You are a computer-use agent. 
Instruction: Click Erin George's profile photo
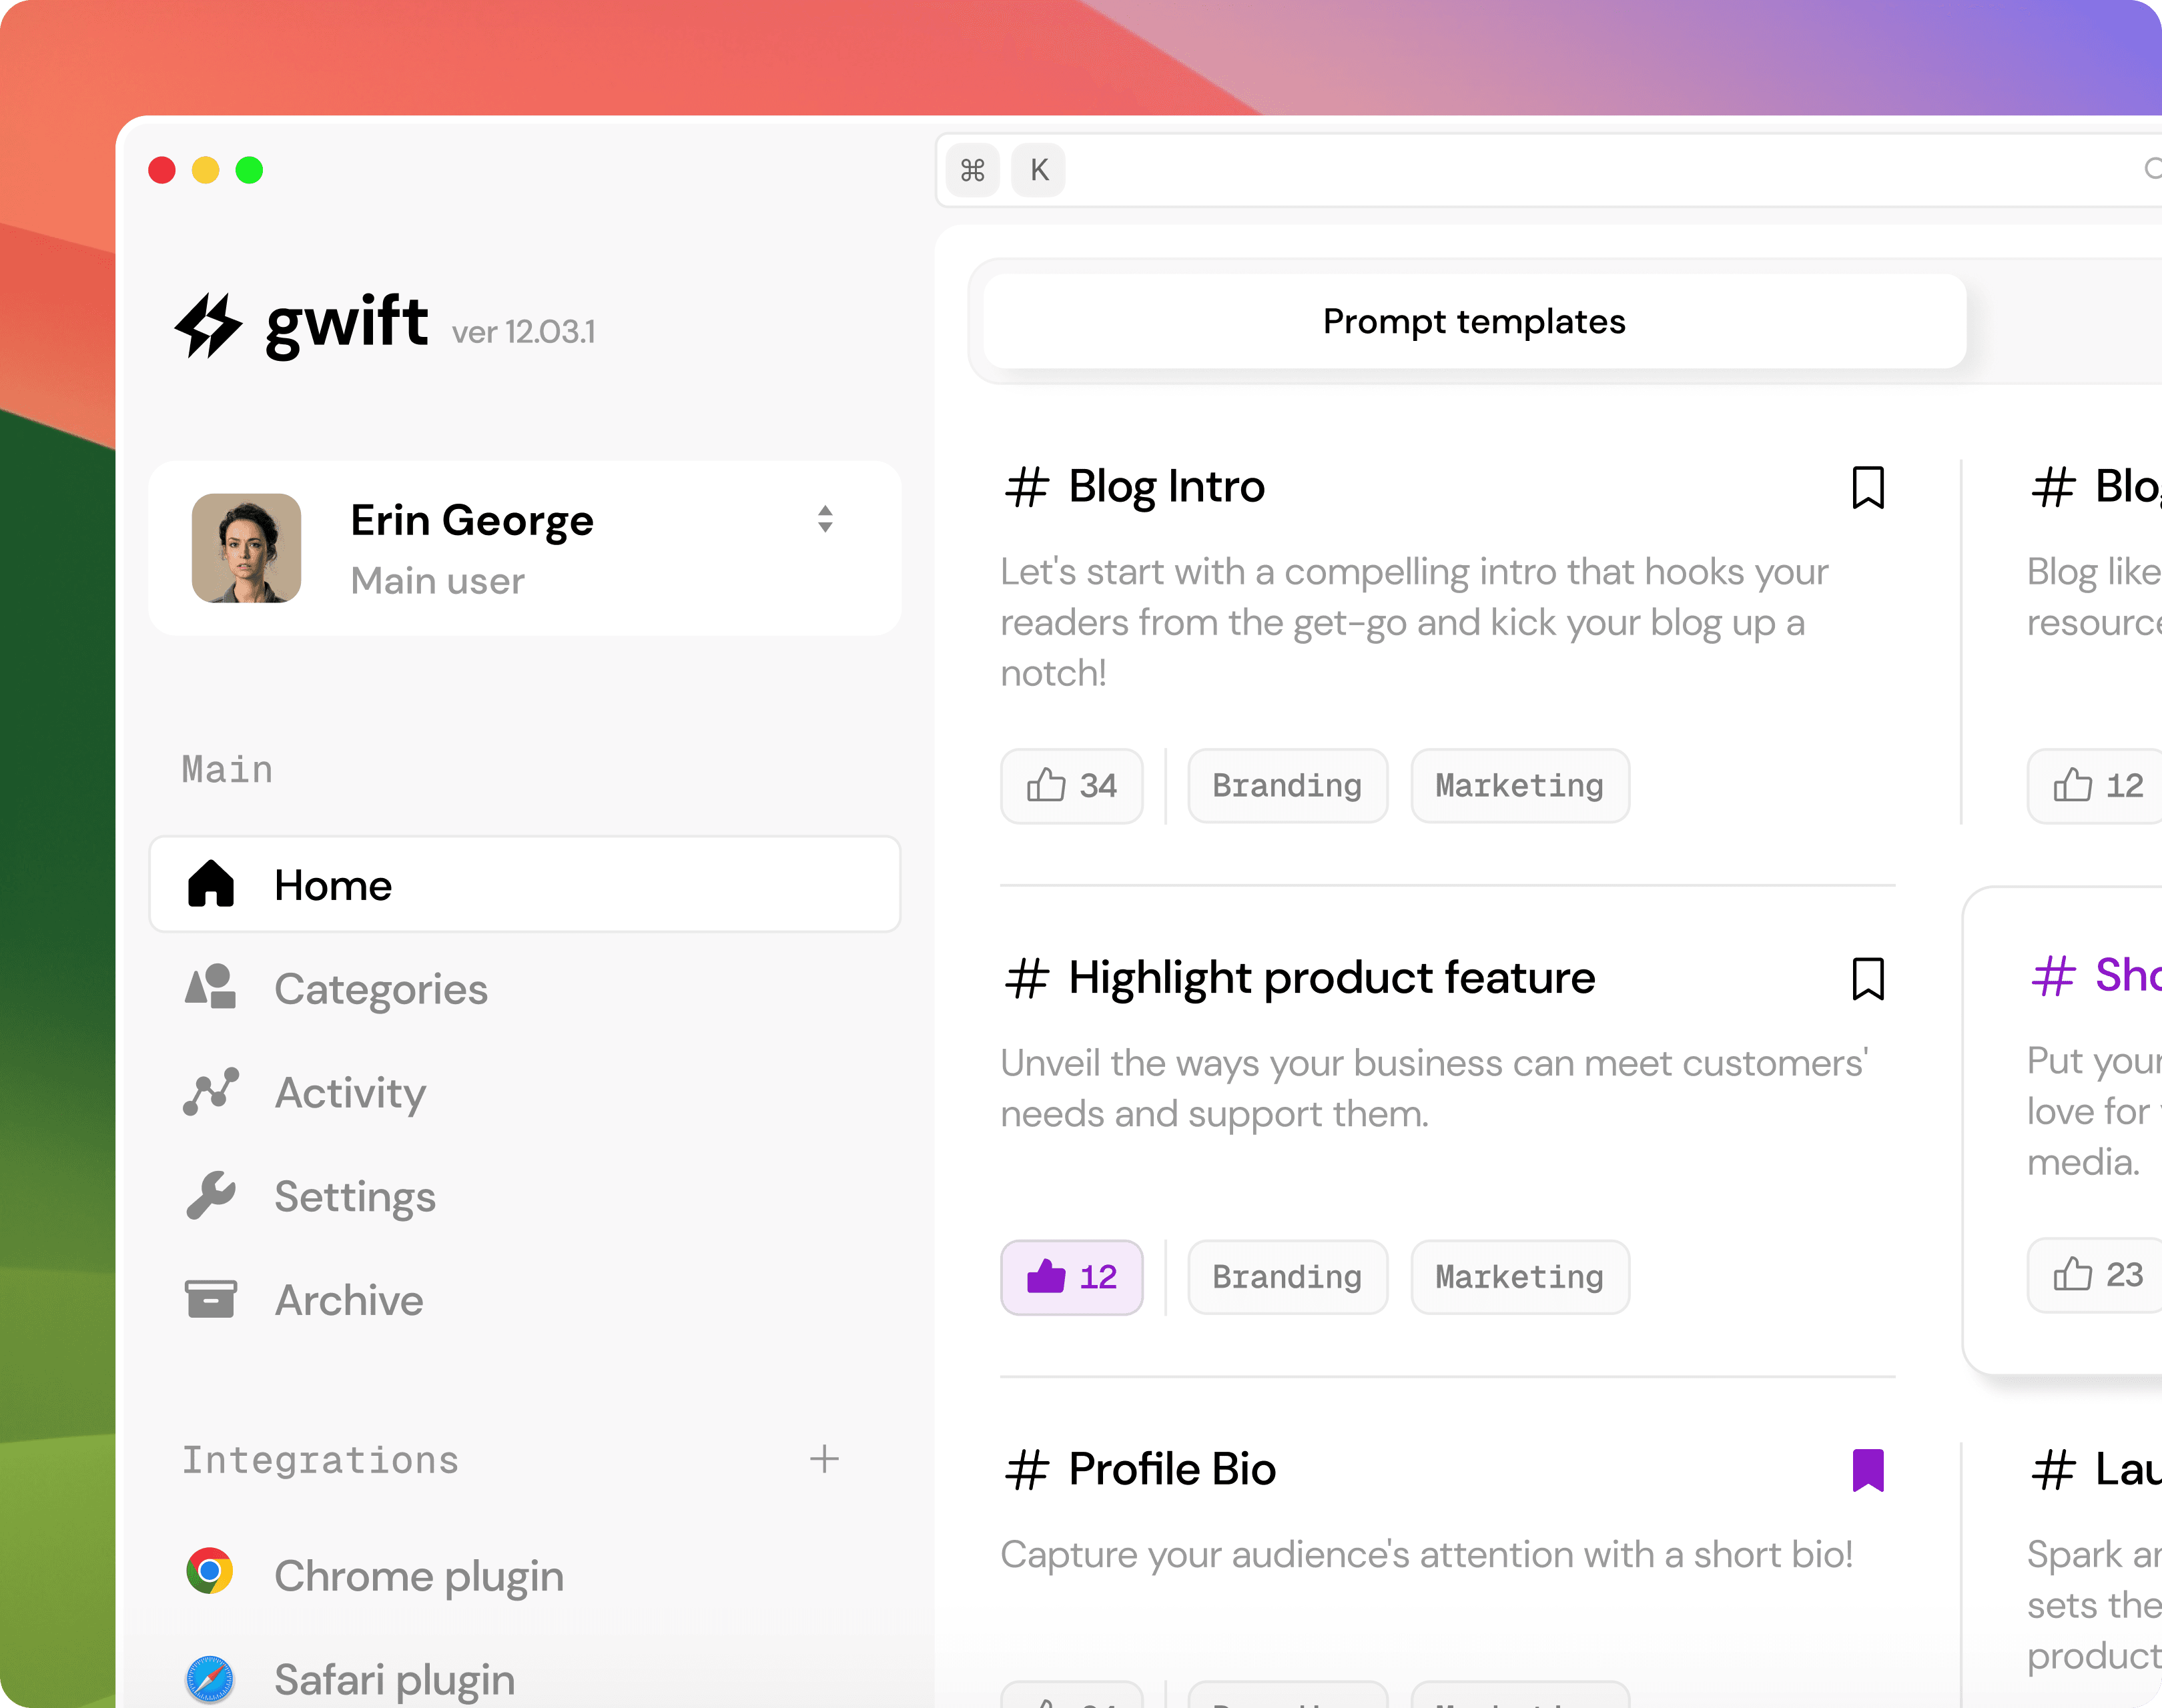247,548
